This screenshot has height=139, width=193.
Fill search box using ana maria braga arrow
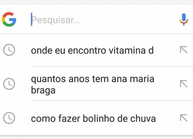point(184,84)
